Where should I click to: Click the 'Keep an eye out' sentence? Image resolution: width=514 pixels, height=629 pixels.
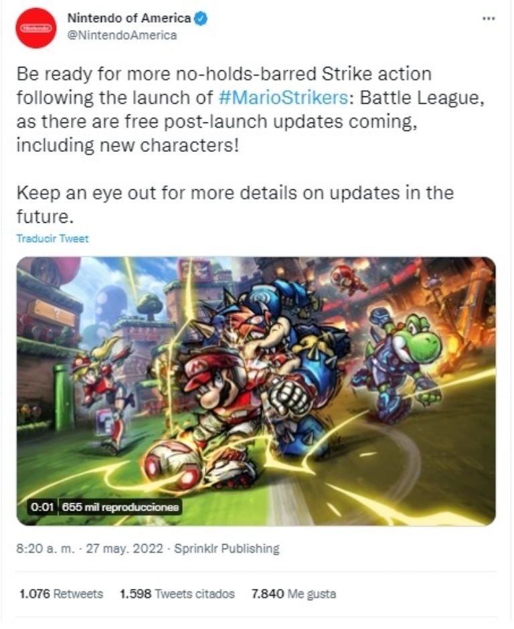pos(235,205)
